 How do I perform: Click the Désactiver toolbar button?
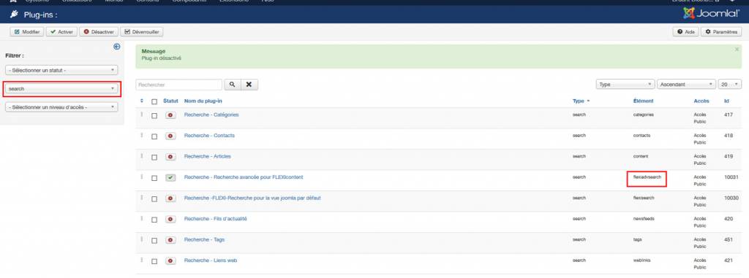(99, 32)
